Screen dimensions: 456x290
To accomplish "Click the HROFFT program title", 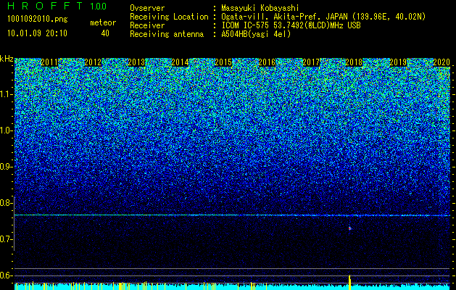I will click(46, 6).
